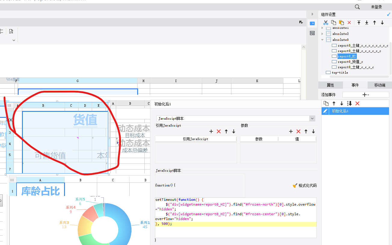This screenshot has height=245, width=392.
Task: Delete the selected component with red X
Action: [349, 23]
